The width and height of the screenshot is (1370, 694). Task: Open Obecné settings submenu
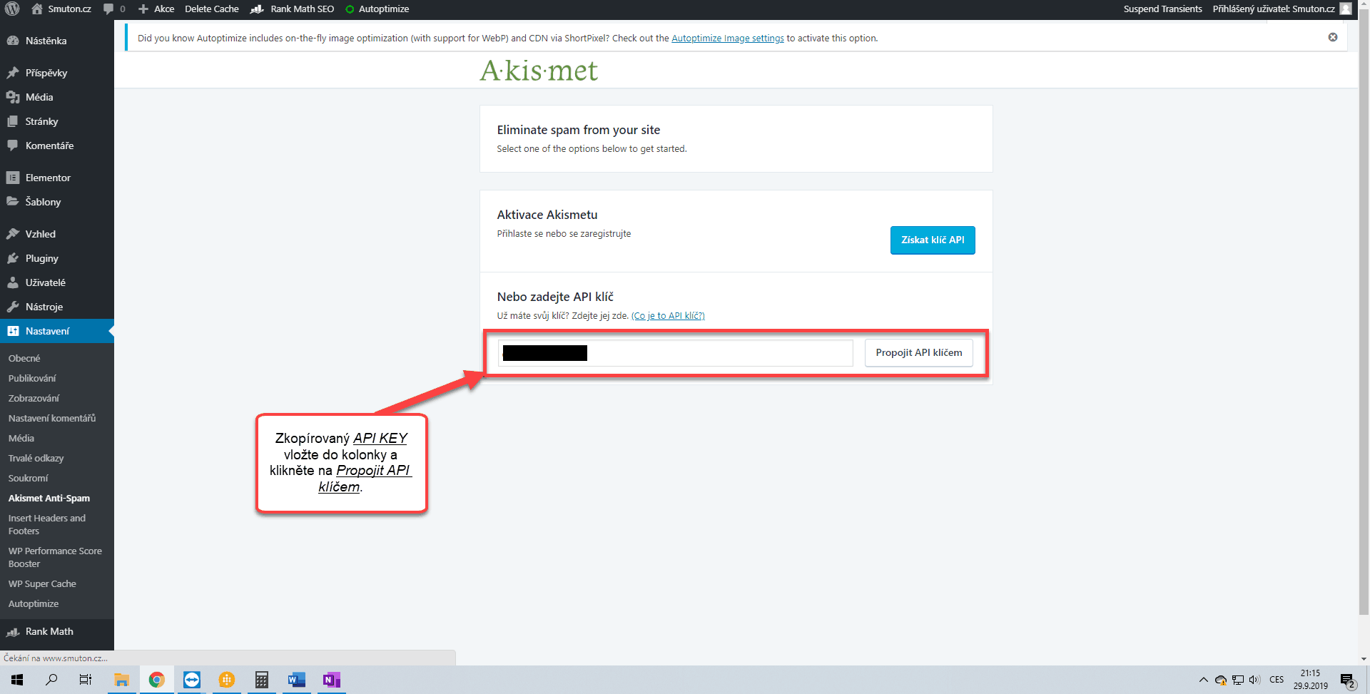(x=24, y=358)
